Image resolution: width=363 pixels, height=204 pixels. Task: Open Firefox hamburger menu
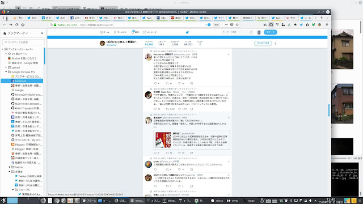[327, 25]
